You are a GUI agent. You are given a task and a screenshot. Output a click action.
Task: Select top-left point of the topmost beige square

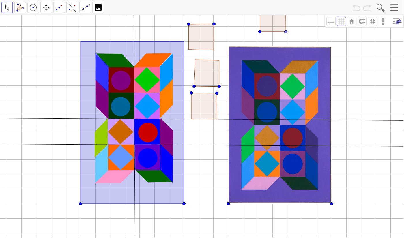(x=188, y=24)
